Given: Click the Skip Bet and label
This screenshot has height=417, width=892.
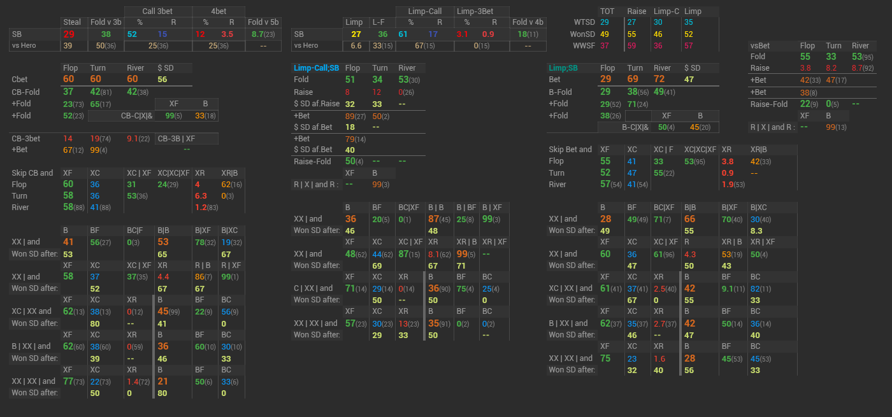Looking at the screenshot, I should [570, 150].
